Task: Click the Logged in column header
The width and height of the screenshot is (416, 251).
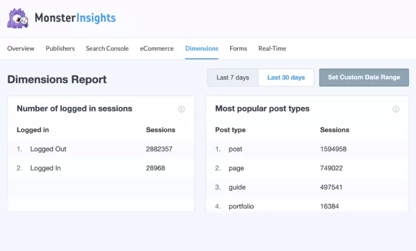Action: (x=33, y=130)
